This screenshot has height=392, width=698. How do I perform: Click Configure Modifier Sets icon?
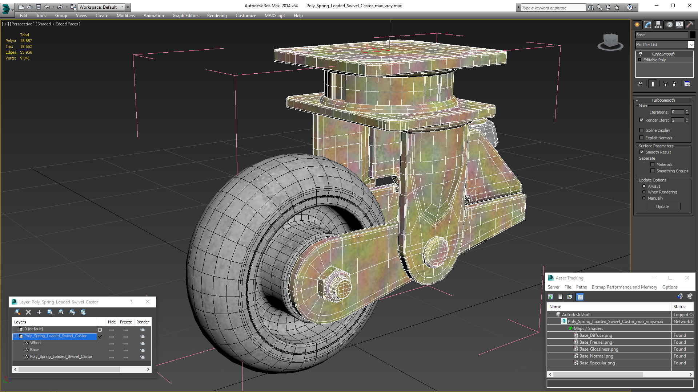tap(687, 84)
